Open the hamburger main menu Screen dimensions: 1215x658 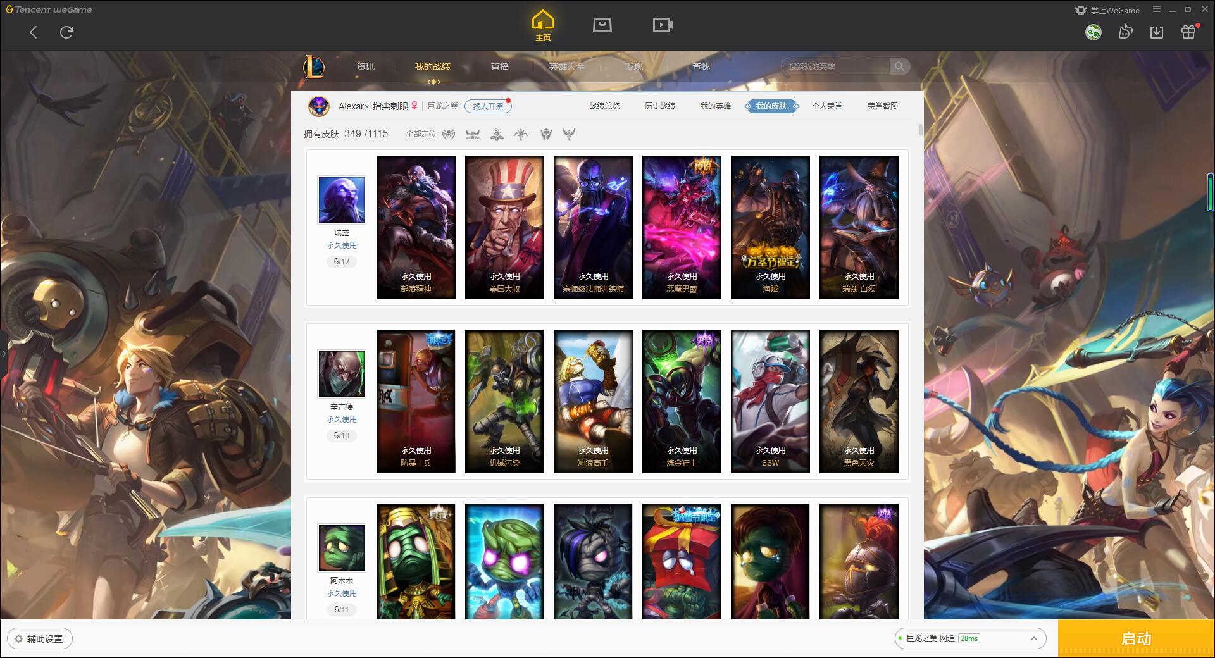[x=1157, y=9]
